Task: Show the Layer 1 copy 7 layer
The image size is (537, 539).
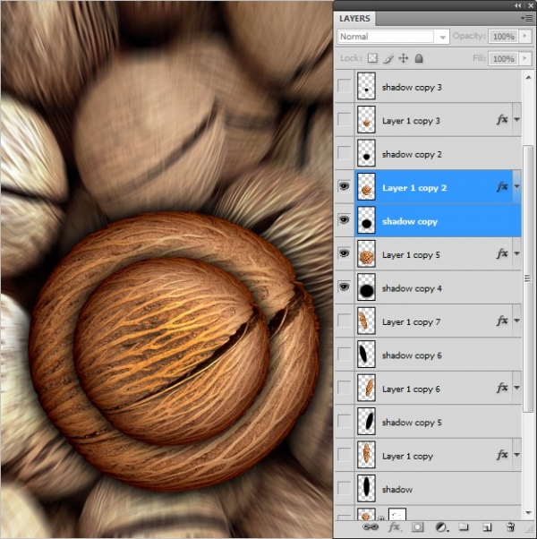Action: click(345, 321)
